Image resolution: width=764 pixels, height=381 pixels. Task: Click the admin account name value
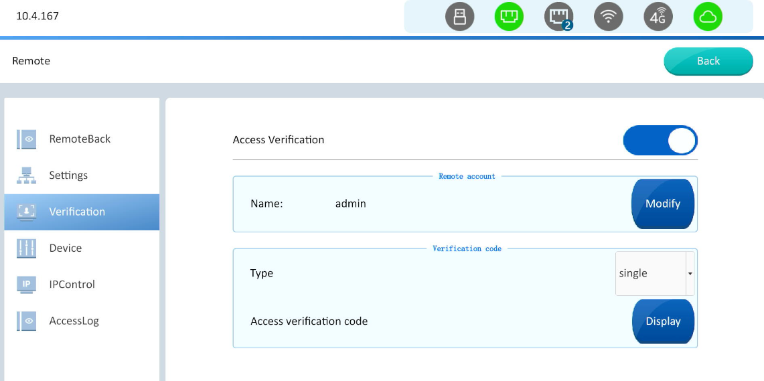click(350, 204)
